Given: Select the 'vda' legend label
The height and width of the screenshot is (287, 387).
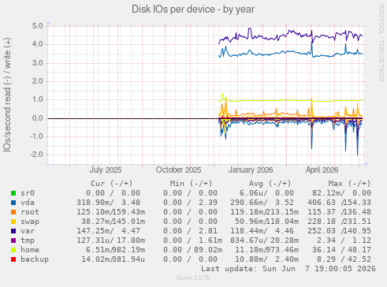Looking at the screenshot, I should click(x=28, y=203).
